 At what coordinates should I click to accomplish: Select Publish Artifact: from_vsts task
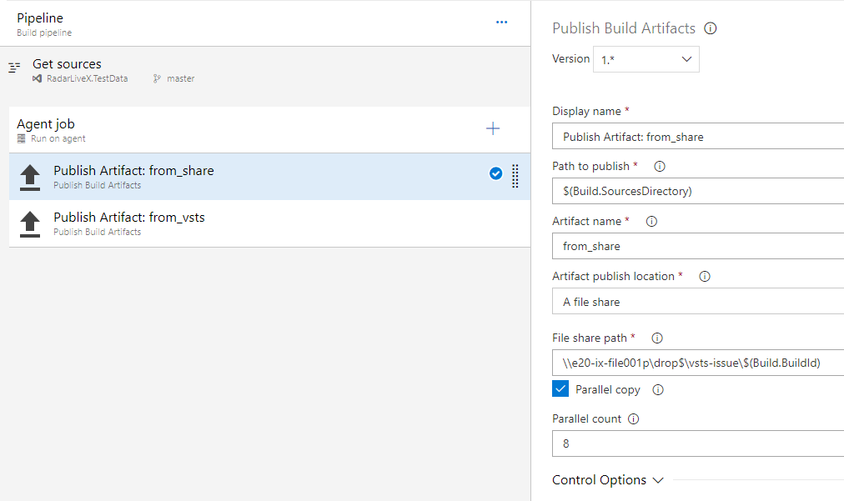(269, 223)
